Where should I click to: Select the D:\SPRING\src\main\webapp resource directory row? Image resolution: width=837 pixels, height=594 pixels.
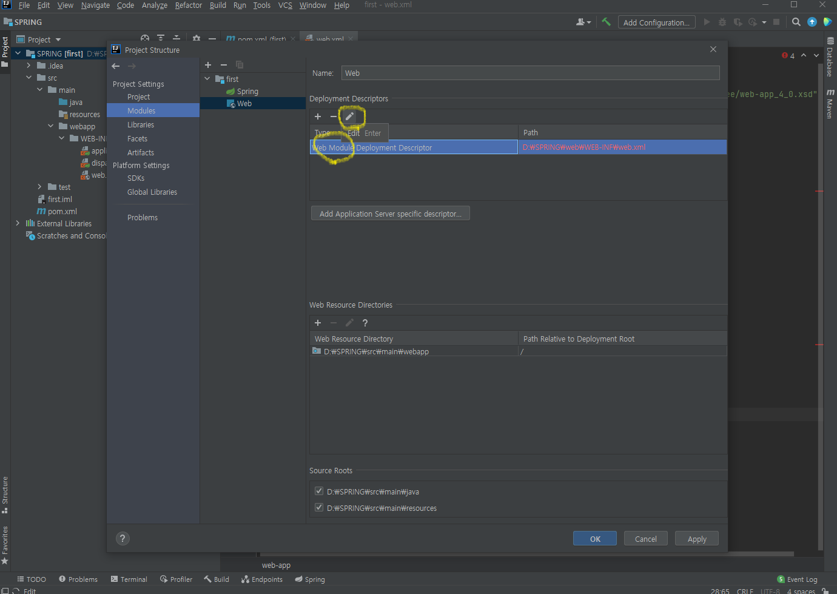[x=518, y=351]
